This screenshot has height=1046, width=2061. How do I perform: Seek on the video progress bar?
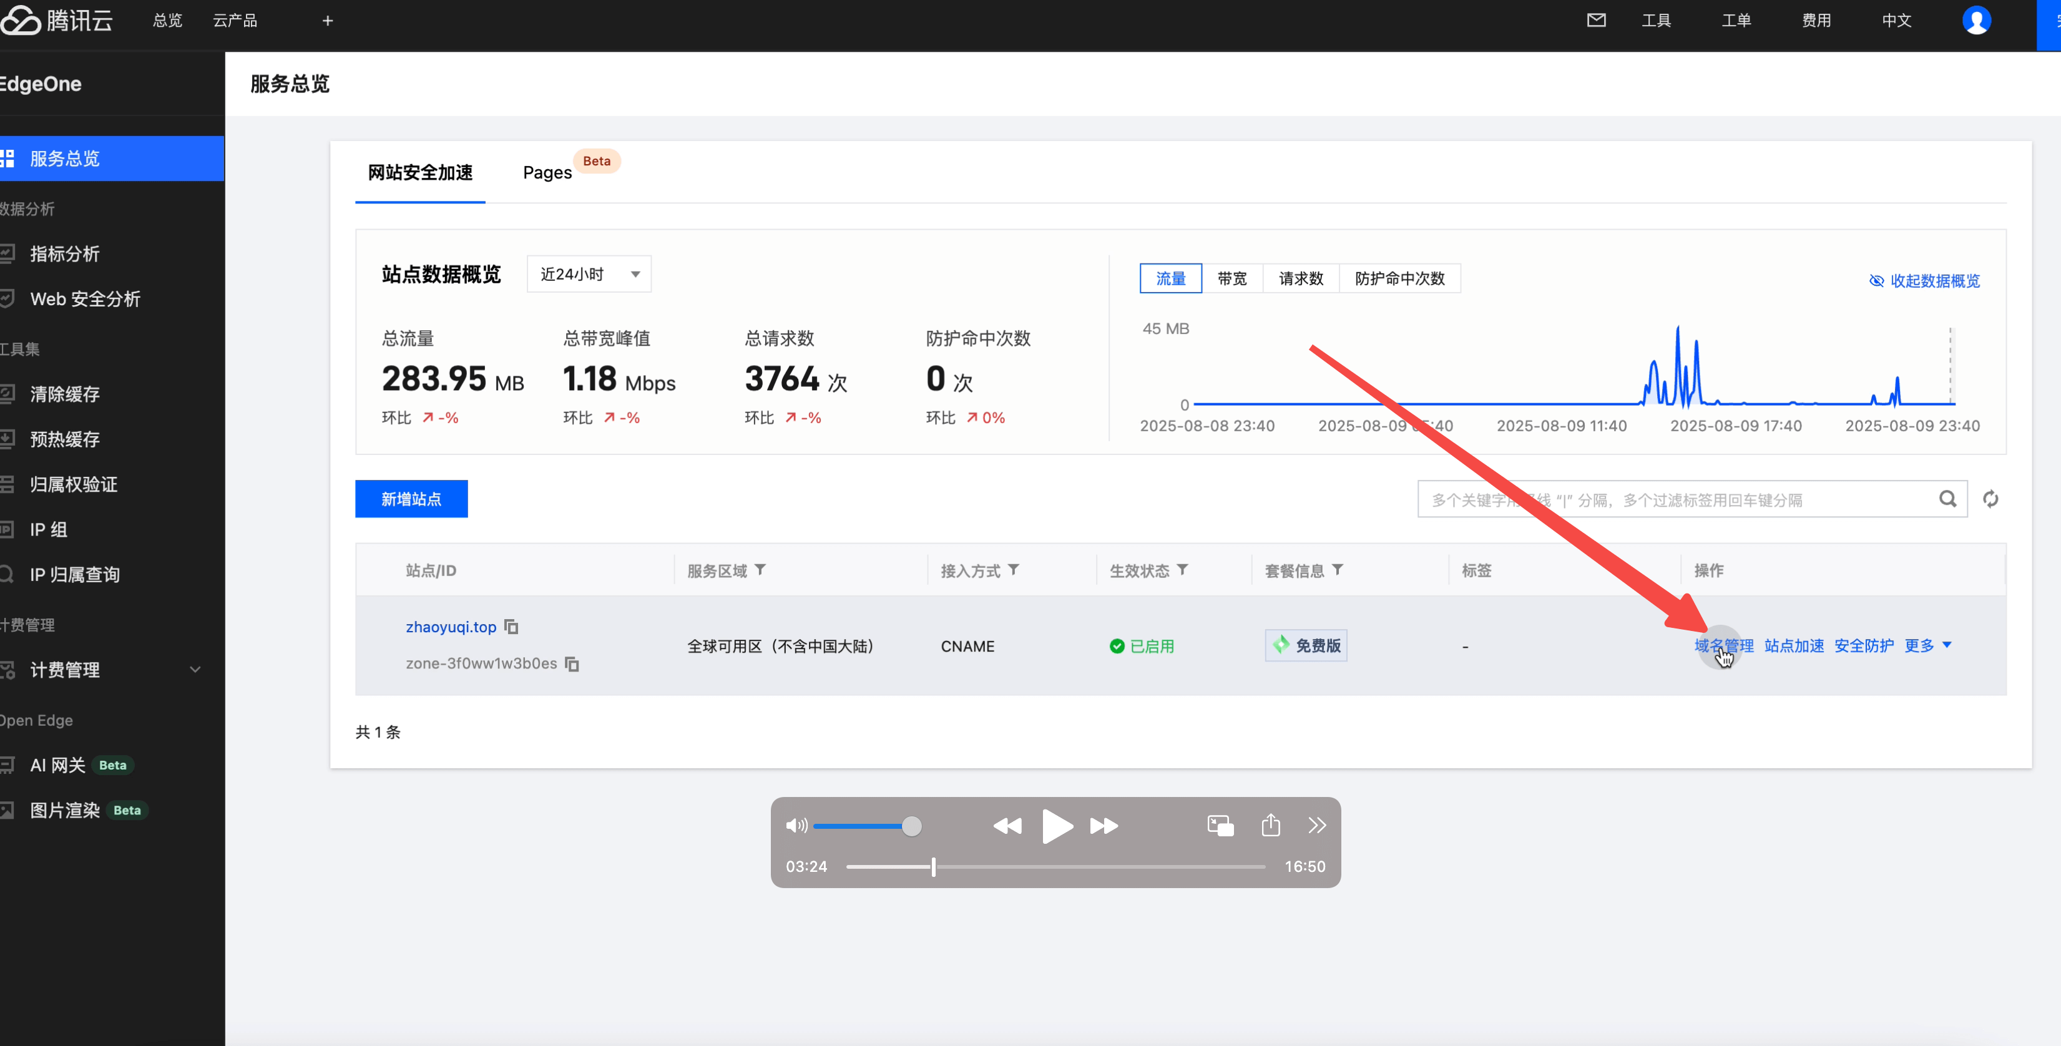[x=1056, y=866]
